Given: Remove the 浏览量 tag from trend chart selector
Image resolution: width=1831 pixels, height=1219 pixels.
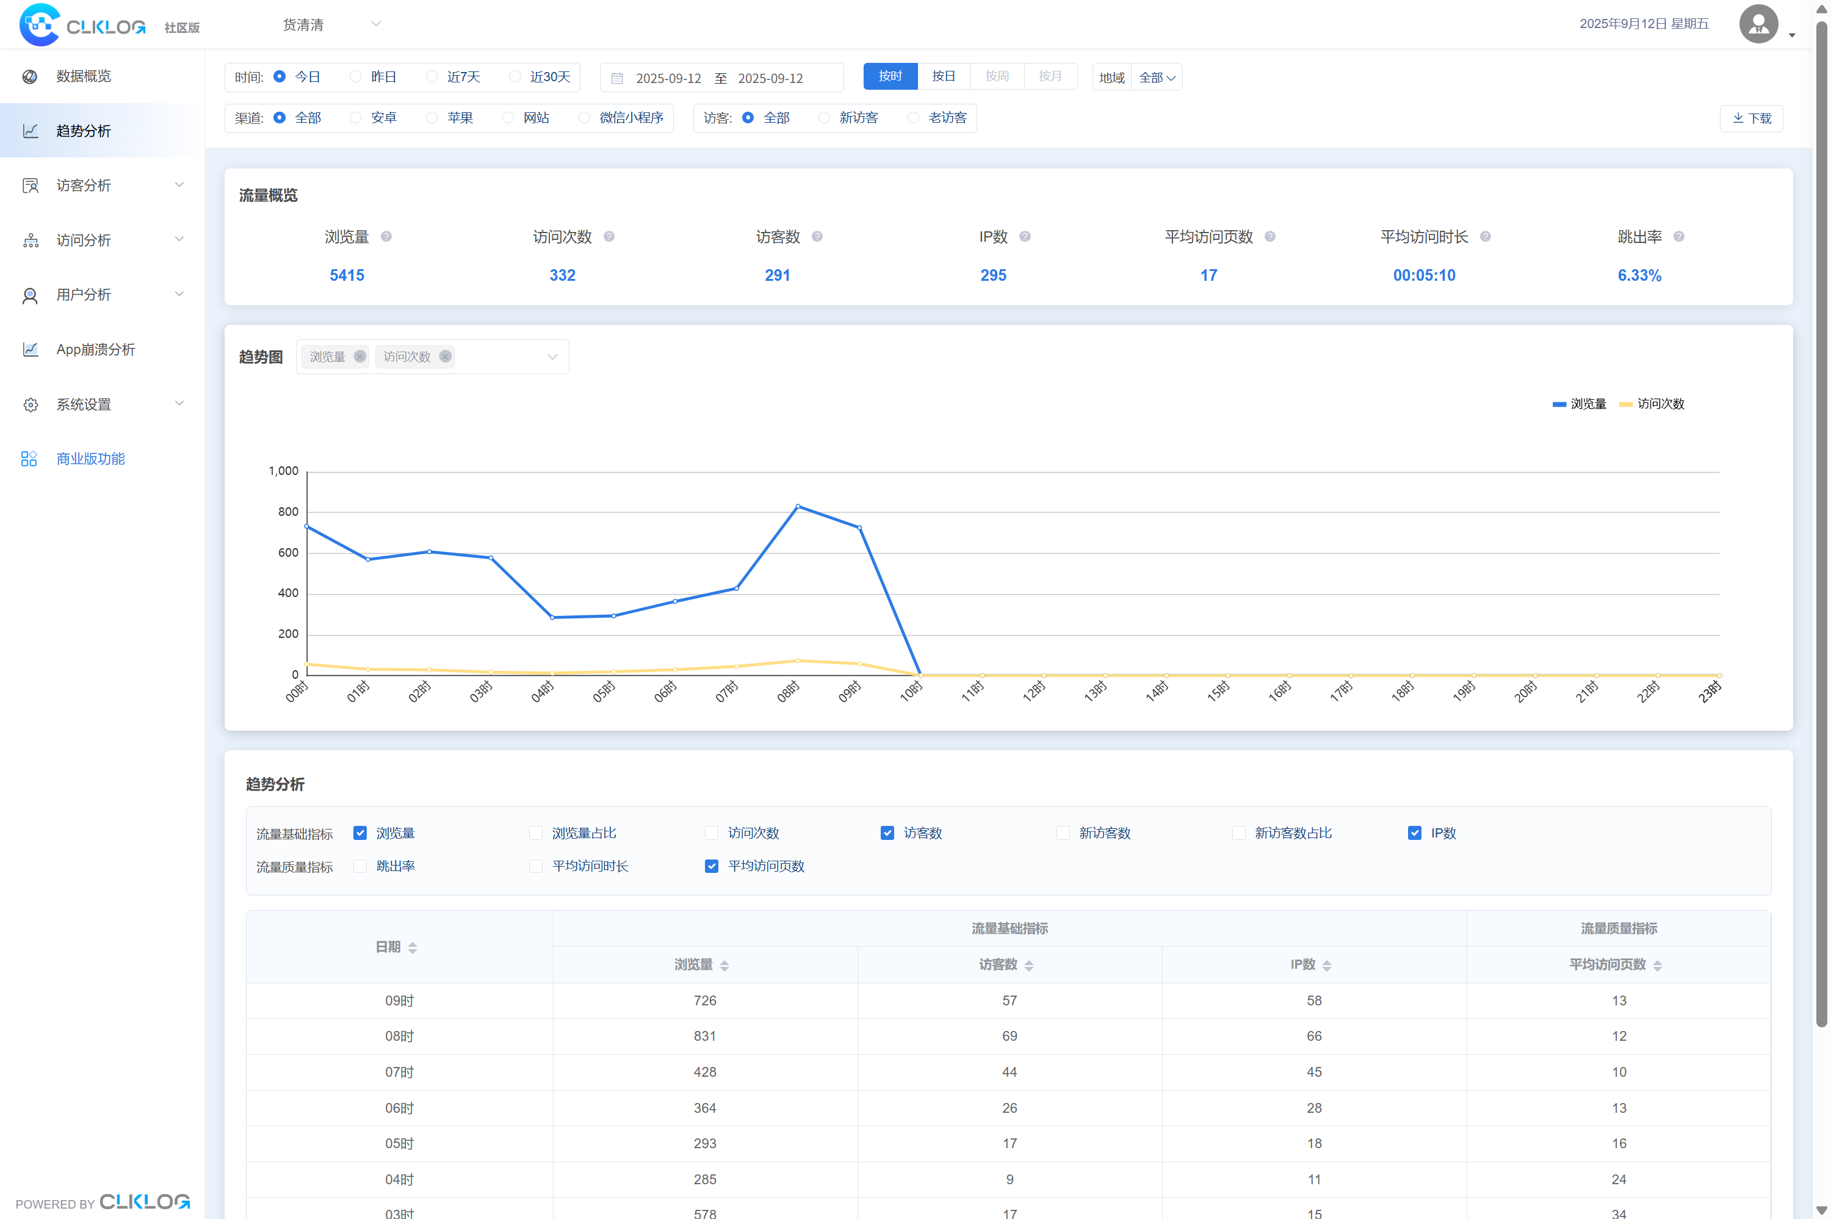Looking at the screenshot, I should tap(360, 356).
